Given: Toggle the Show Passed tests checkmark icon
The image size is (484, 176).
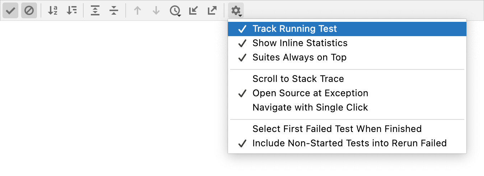Looking at the screenshot, I should (x=10, y=11).
